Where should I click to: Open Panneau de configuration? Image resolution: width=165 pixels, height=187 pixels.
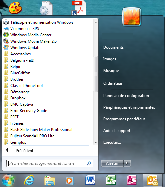click(126, 96)
